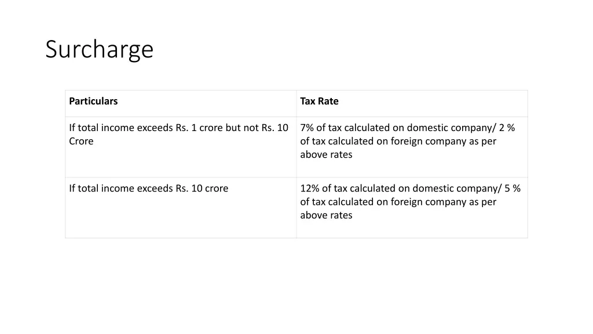
Task: Click the '12%' figure in second row
Action: 310,188
